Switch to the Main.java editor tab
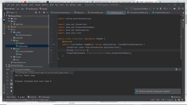Viewport: 187px width, 105px height. point(80,13)
